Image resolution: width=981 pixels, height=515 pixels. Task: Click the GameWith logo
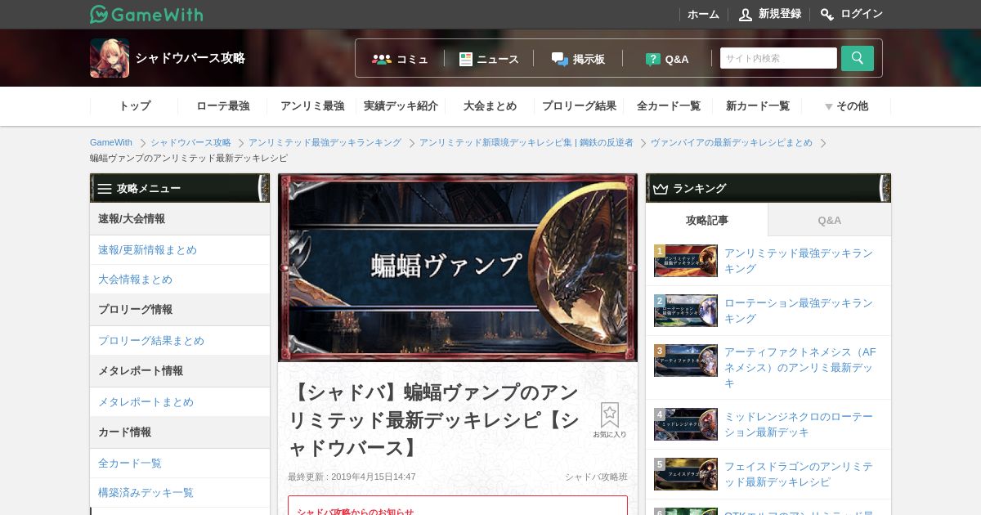tap(146, 14)
